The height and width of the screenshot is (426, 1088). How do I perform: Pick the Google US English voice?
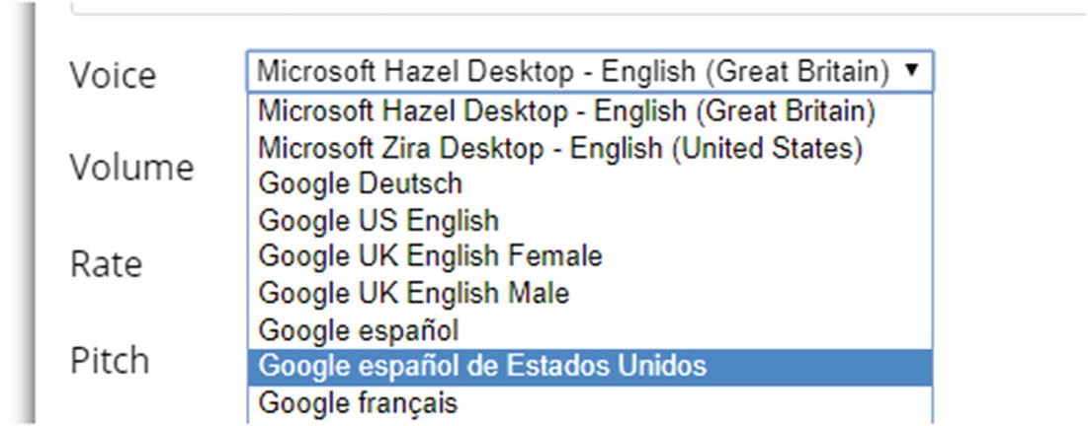click(378, 220)
